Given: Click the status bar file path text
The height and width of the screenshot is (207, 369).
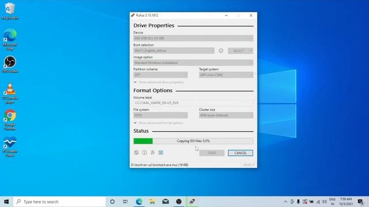Looking at the screenshot, I should [x=160, y=165].
